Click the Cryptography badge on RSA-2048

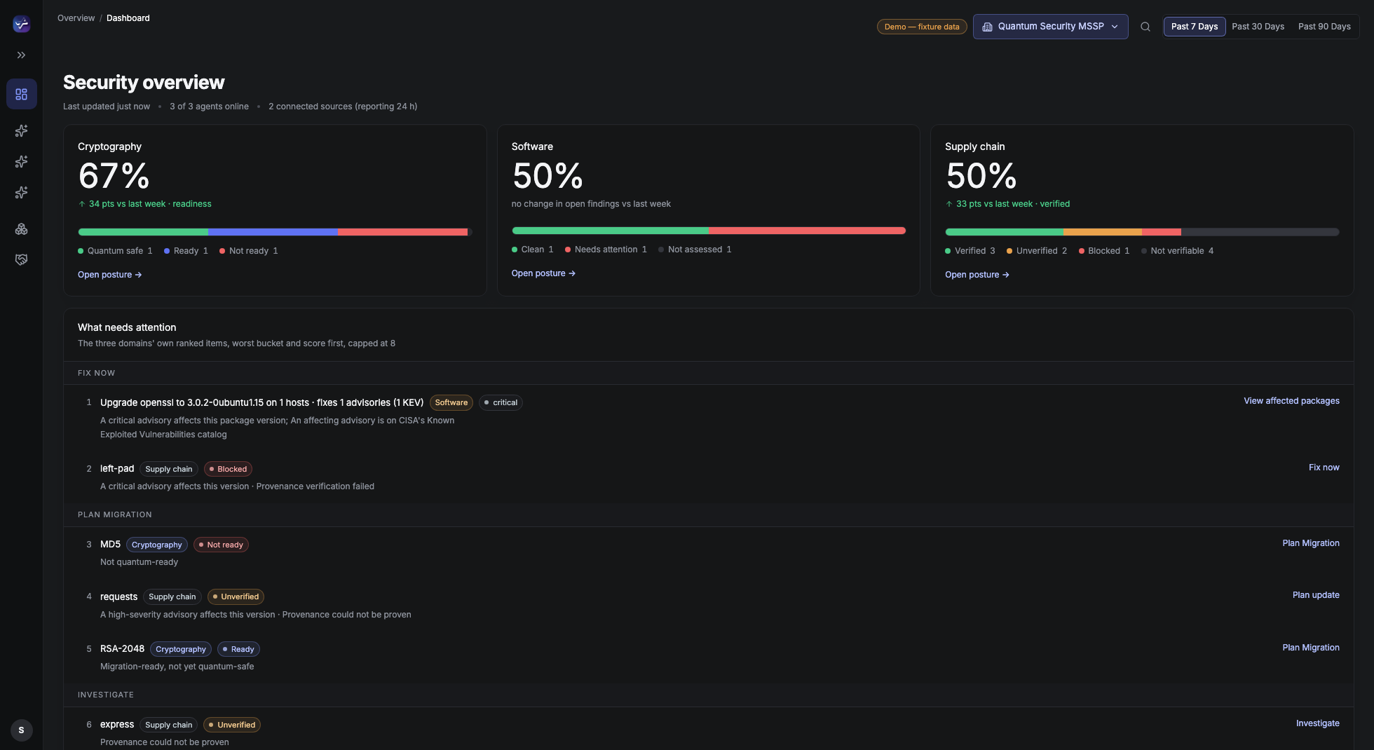pos(180,649)
